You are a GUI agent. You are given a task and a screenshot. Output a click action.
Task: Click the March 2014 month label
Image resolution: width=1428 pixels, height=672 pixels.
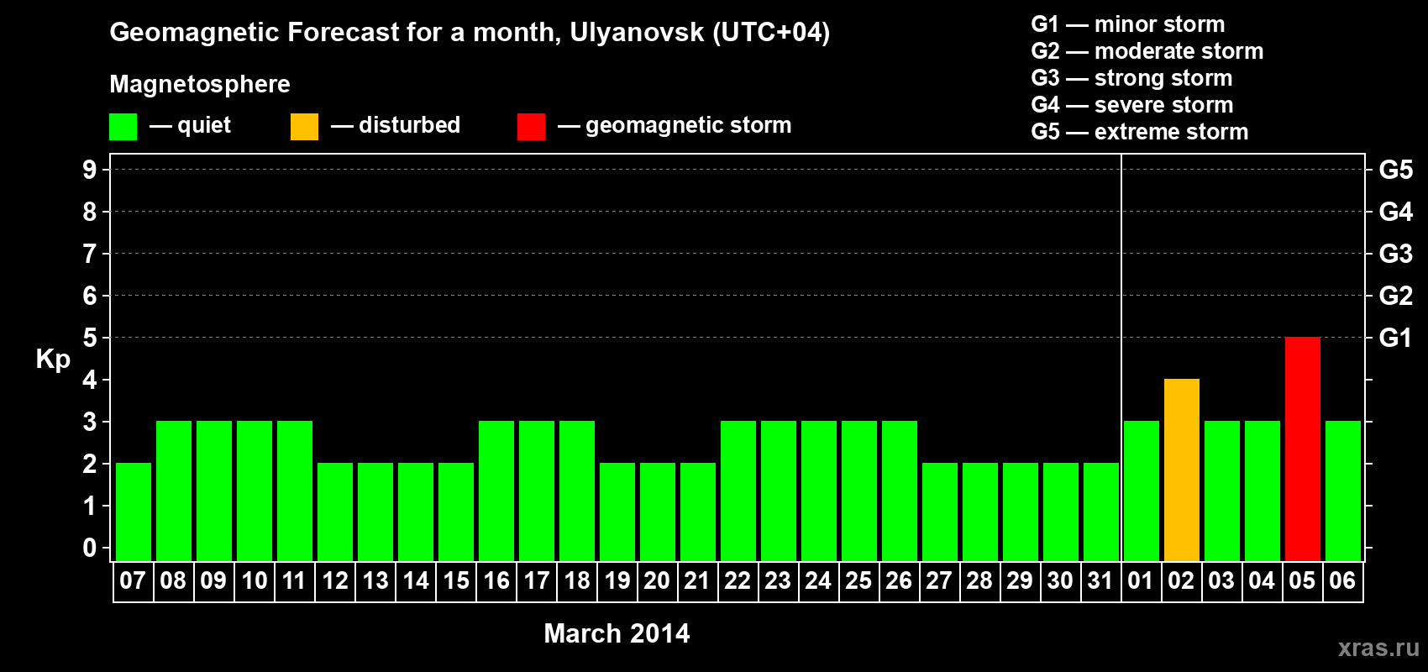click(617, 633)
